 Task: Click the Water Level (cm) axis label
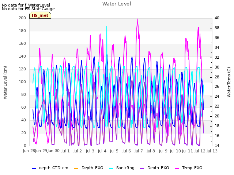coord(5,82)
